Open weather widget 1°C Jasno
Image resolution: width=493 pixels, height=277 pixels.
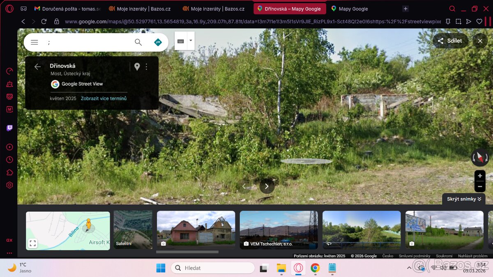20,268
